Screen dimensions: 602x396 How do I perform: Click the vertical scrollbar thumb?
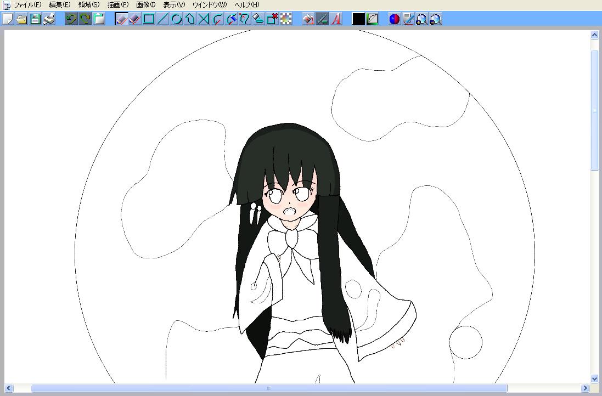coord(594,110)
